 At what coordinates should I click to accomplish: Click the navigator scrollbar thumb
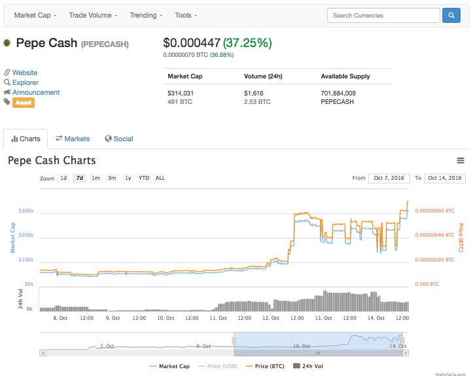pos(318,352)
